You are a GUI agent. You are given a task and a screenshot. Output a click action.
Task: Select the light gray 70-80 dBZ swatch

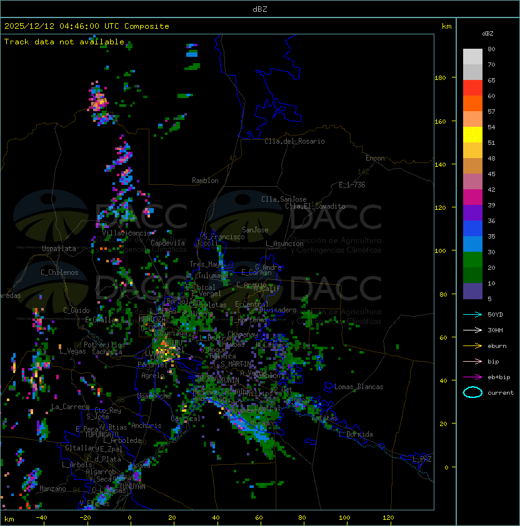[x=472, y=56]
